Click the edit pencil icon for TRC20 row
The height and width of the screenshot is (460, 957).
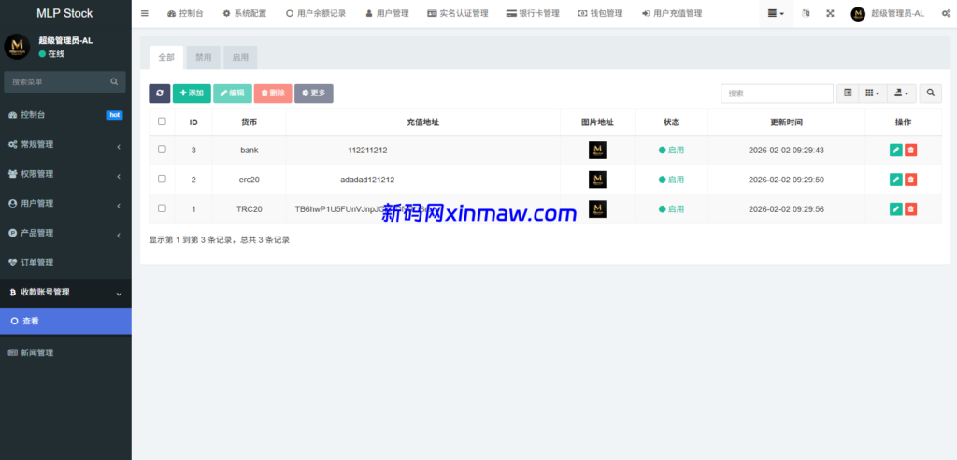coord(895,208)
